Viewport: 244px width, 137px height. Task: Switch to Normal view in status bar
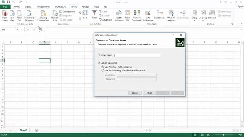(195, 135)
